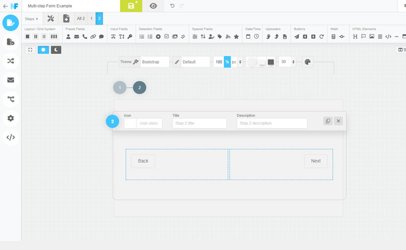Insert the message comment preset field
406x250 pixels.
(x=101, y=36)
